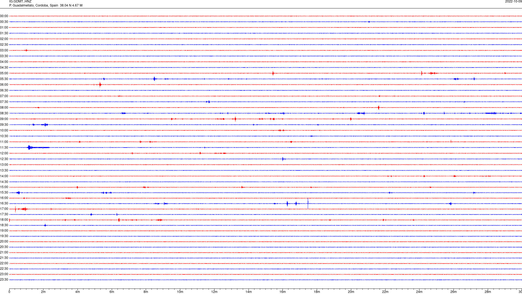Choose the 20:30 trace label
The height and width of the screenshot is (294, 522).
[4, 247]
